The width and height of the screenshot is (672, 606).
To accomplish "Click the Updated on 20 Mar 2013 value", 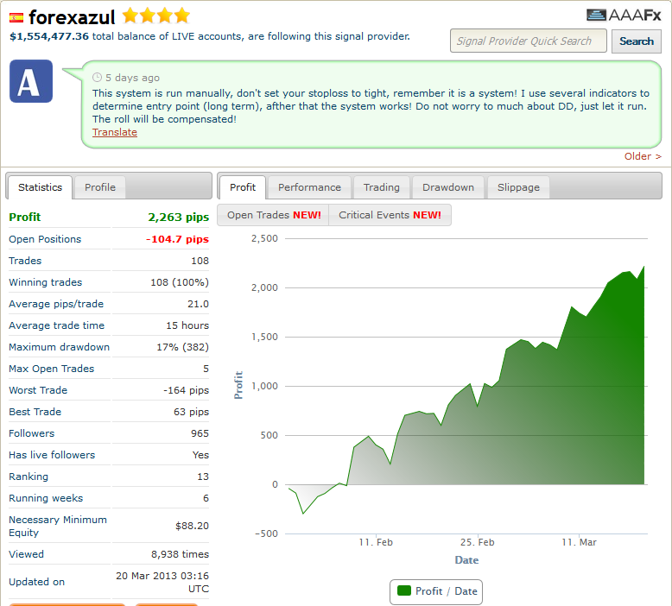I will (162, 582).
